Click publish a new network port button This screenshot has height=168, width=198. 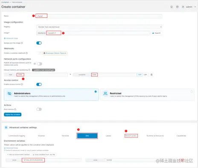pos(44,70)
